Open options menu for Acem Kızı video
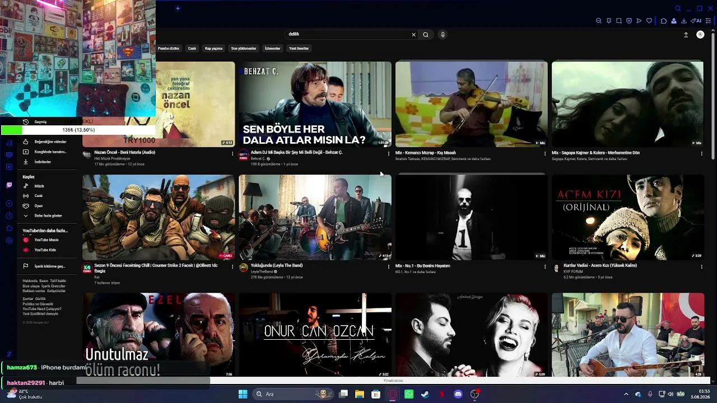Screen dimensions: 717x403 click(701, 266)
